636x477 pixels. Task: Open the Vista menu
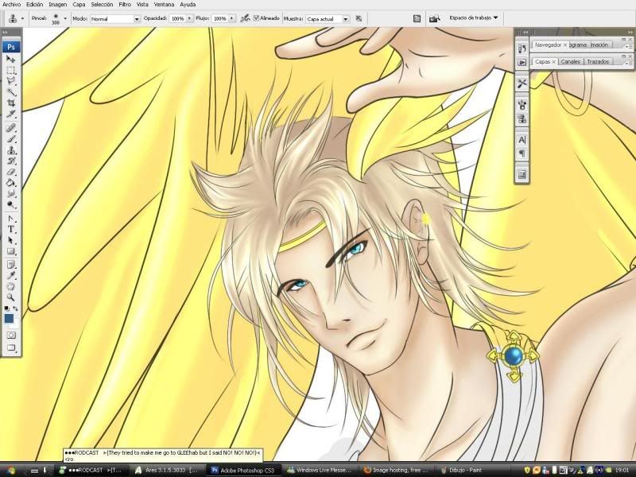pos(142,5)
